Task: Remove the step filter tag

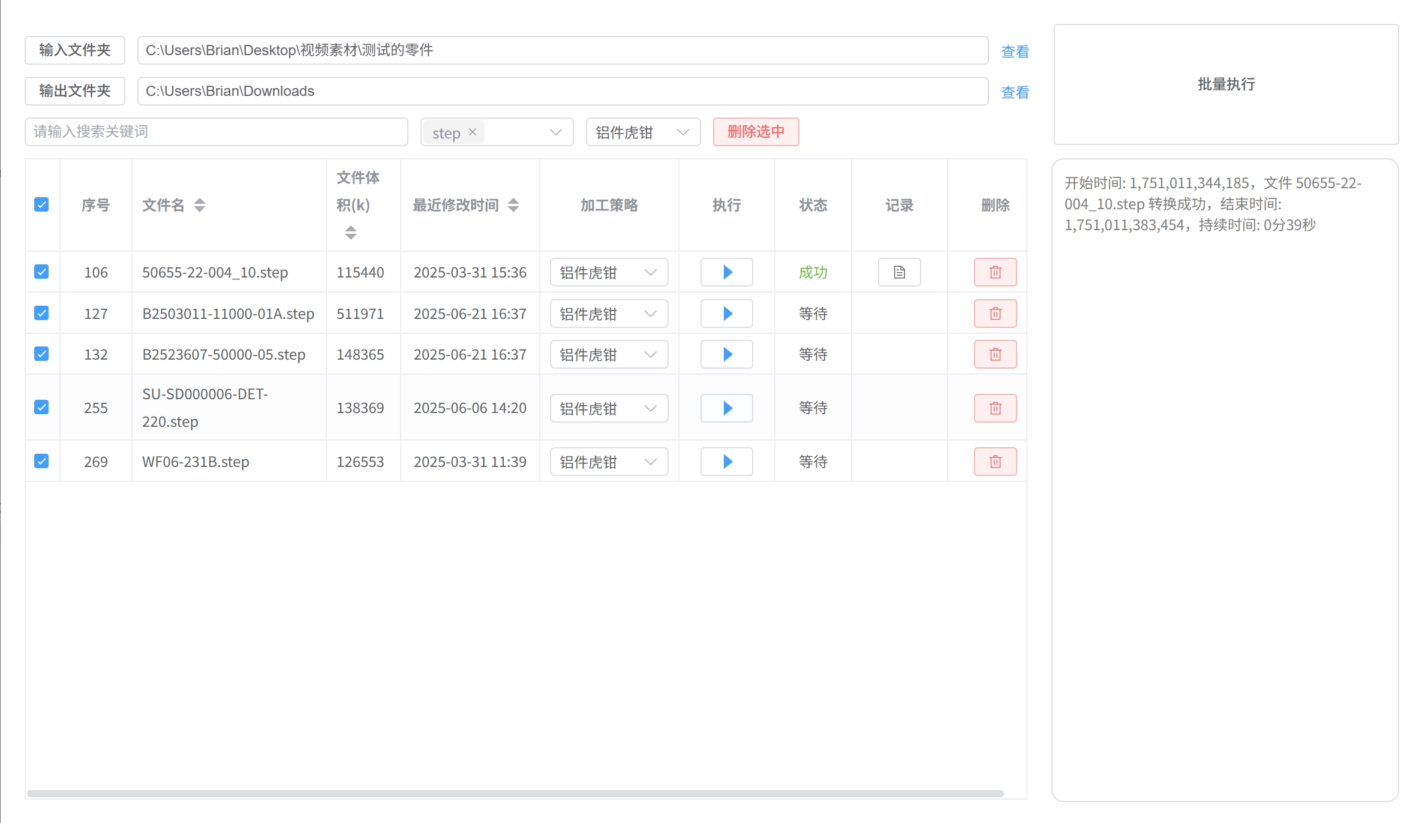Action: 473,132
